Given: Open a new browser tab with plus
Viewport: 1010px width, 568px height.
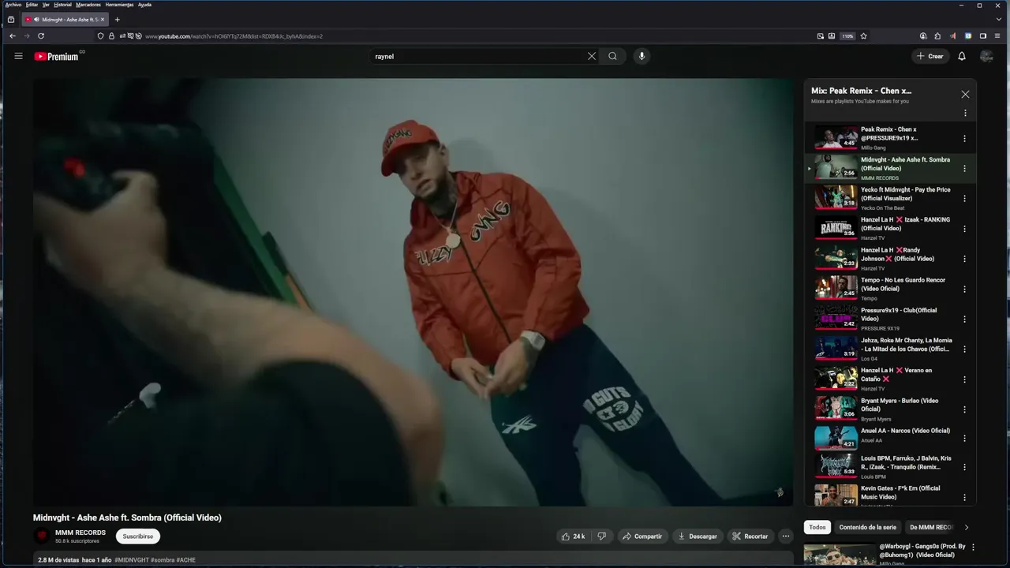Looking at the screenshot, I should click(x=118, y=19).
